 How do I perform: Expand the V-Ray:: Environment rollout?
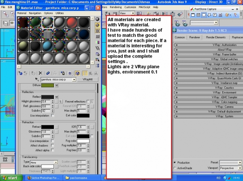[x=209, y=93]
